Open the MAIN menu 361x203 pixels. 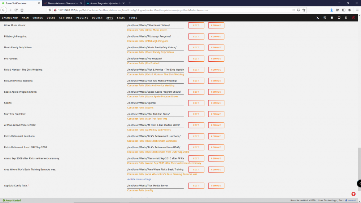25,18
